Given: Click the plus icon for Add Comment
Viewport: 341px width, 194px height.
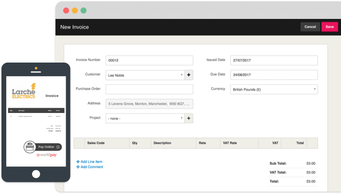Looking at the screenshot, I should pyautogui.click(x=78, y=167).
